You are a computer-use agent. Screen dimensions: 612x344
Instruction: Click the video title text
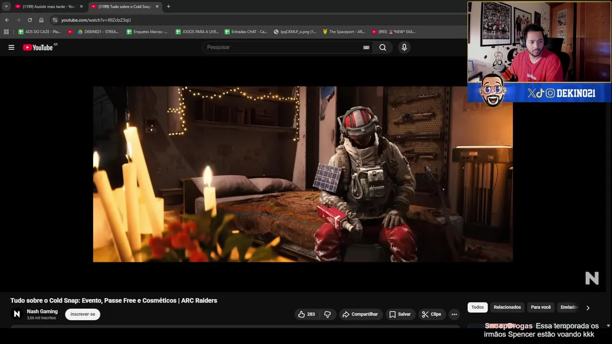click(x=114, y=301)
